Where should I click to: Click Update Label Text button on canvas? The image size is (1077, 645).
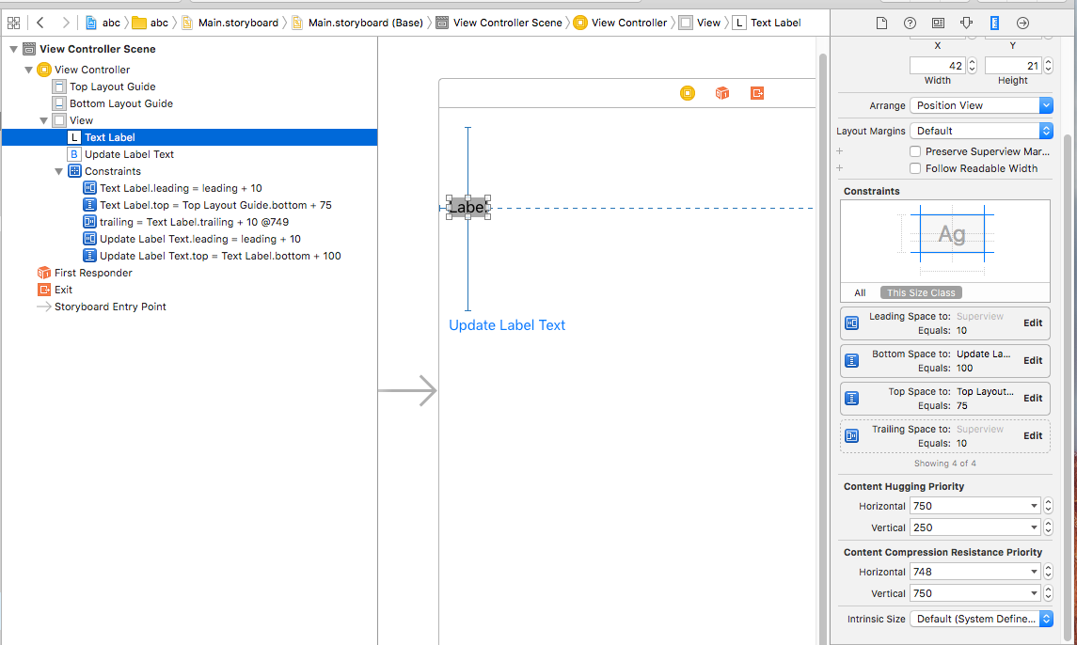[507, 325]
